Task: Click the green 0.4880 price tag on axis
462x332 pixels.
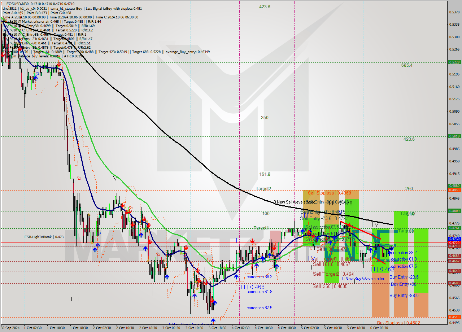Action: pyautogui.click(x=454, y=186)
